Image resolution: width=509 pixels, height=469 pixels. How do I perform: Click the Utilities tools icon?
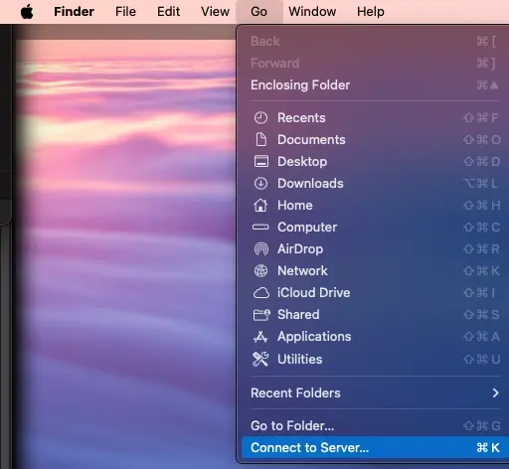pos(260,359)
